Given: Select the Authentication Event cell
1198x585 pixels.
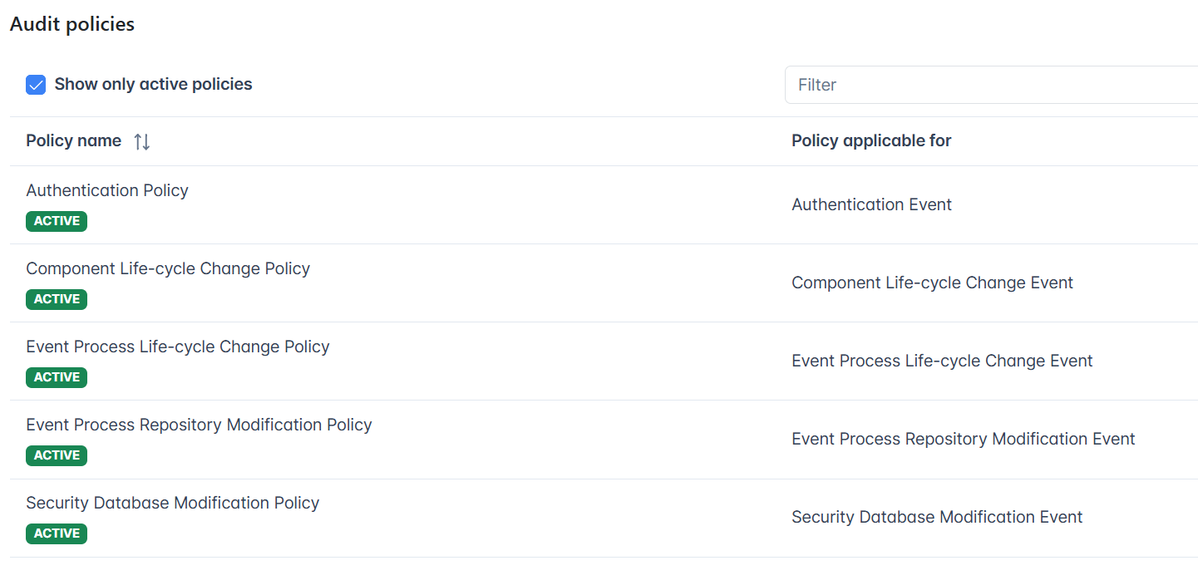Looking at the screenshot, I should point(871,204).
